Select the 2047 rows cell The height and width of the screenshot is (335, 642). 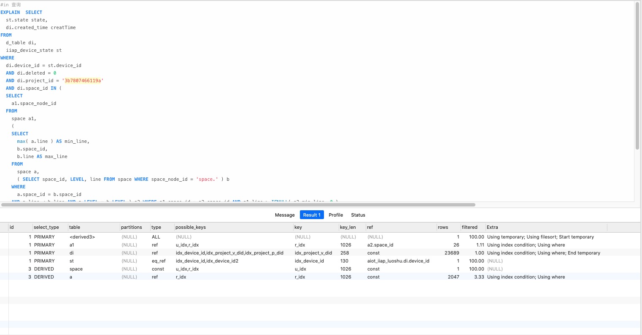tap(453, 277)
